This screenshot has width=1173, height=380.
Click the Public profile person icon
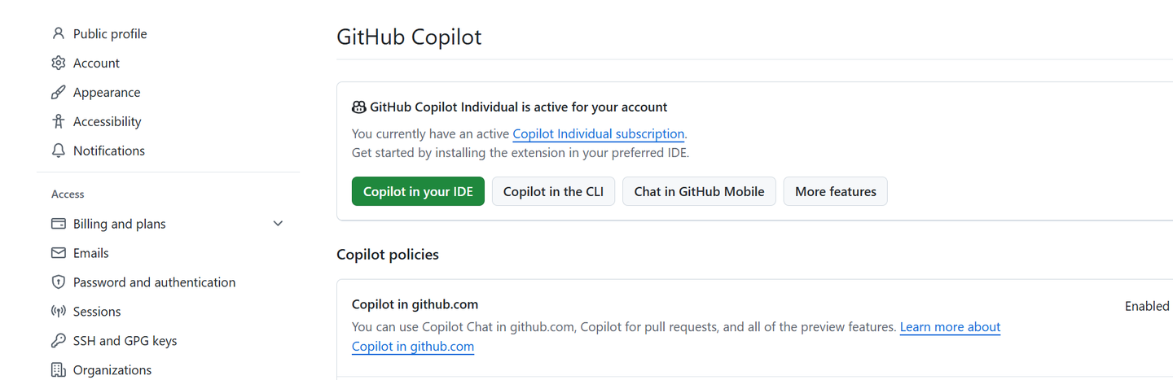(58, 34)
